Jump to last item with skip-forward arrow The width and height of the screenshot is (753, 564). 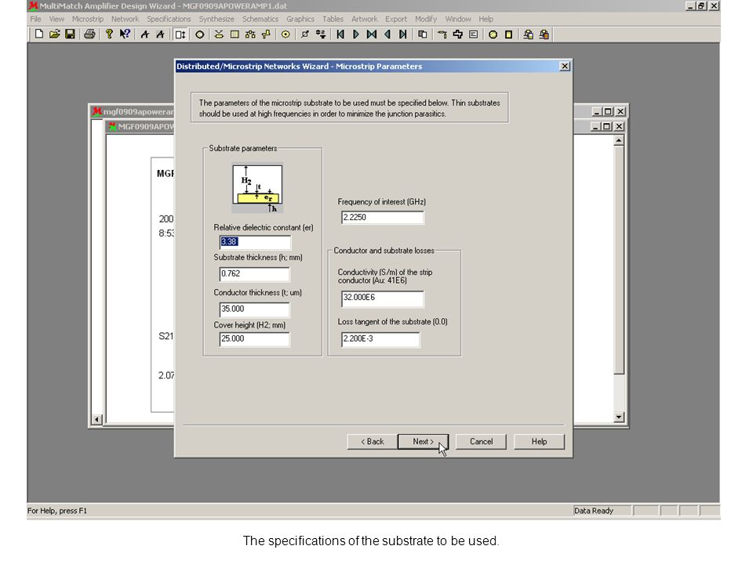pyautogui.click(x=403, y=34)
